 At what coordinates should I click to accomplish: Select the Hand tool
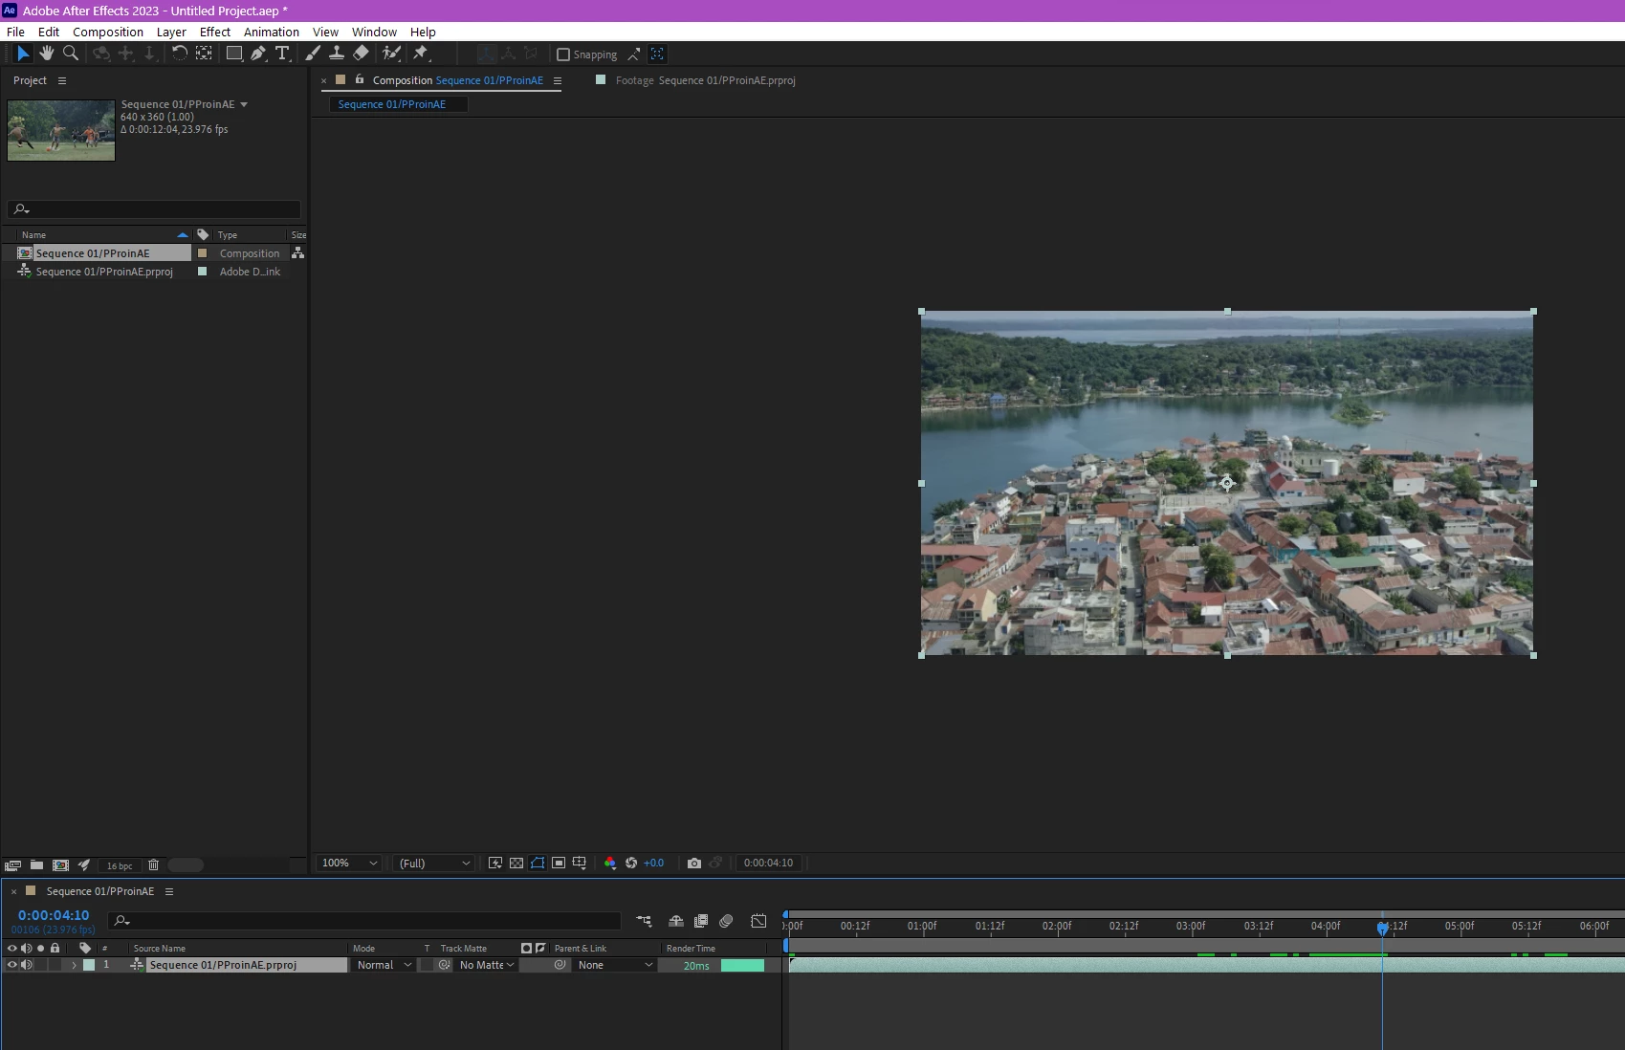click(46, 54)
